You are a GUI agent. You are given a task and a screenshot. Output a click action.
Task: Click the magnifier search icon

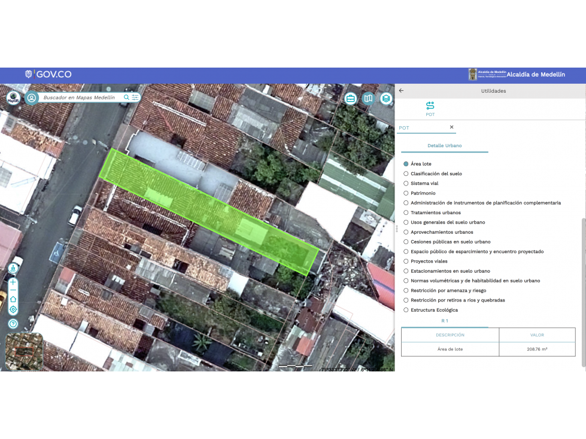pos(126,97)
